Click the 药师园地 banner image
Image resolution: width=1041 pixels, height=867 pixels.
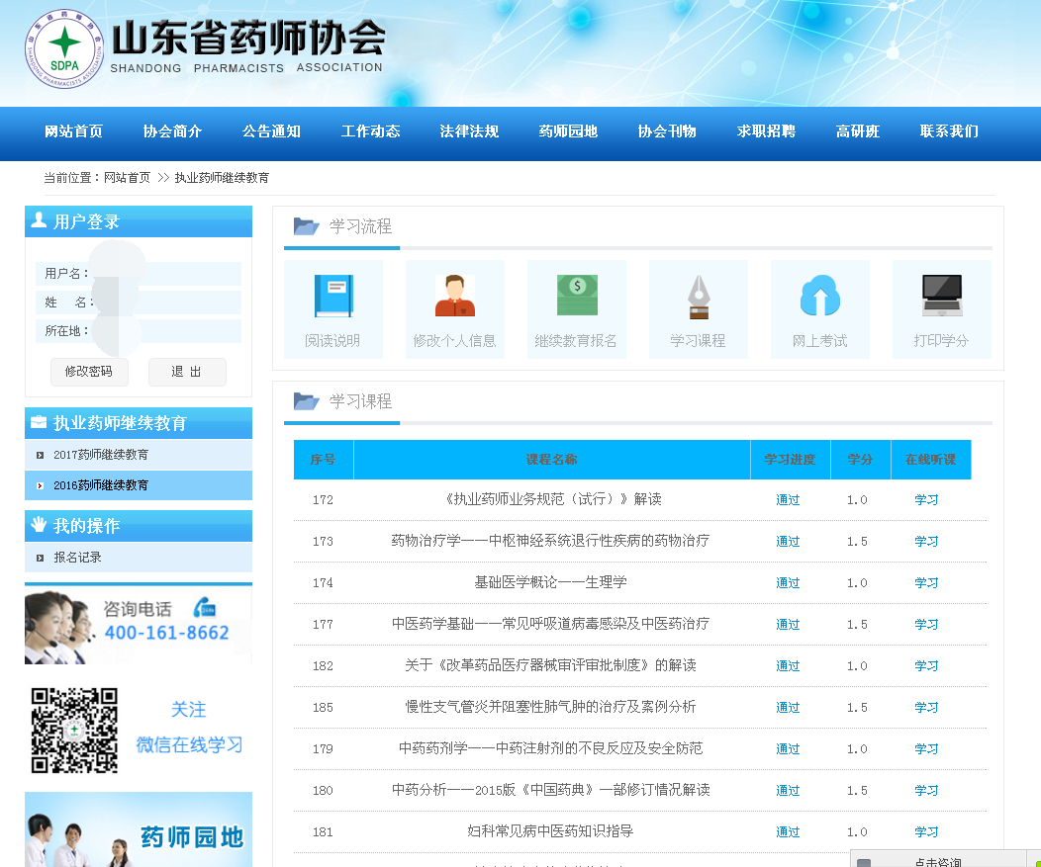[x=139, y=830]
